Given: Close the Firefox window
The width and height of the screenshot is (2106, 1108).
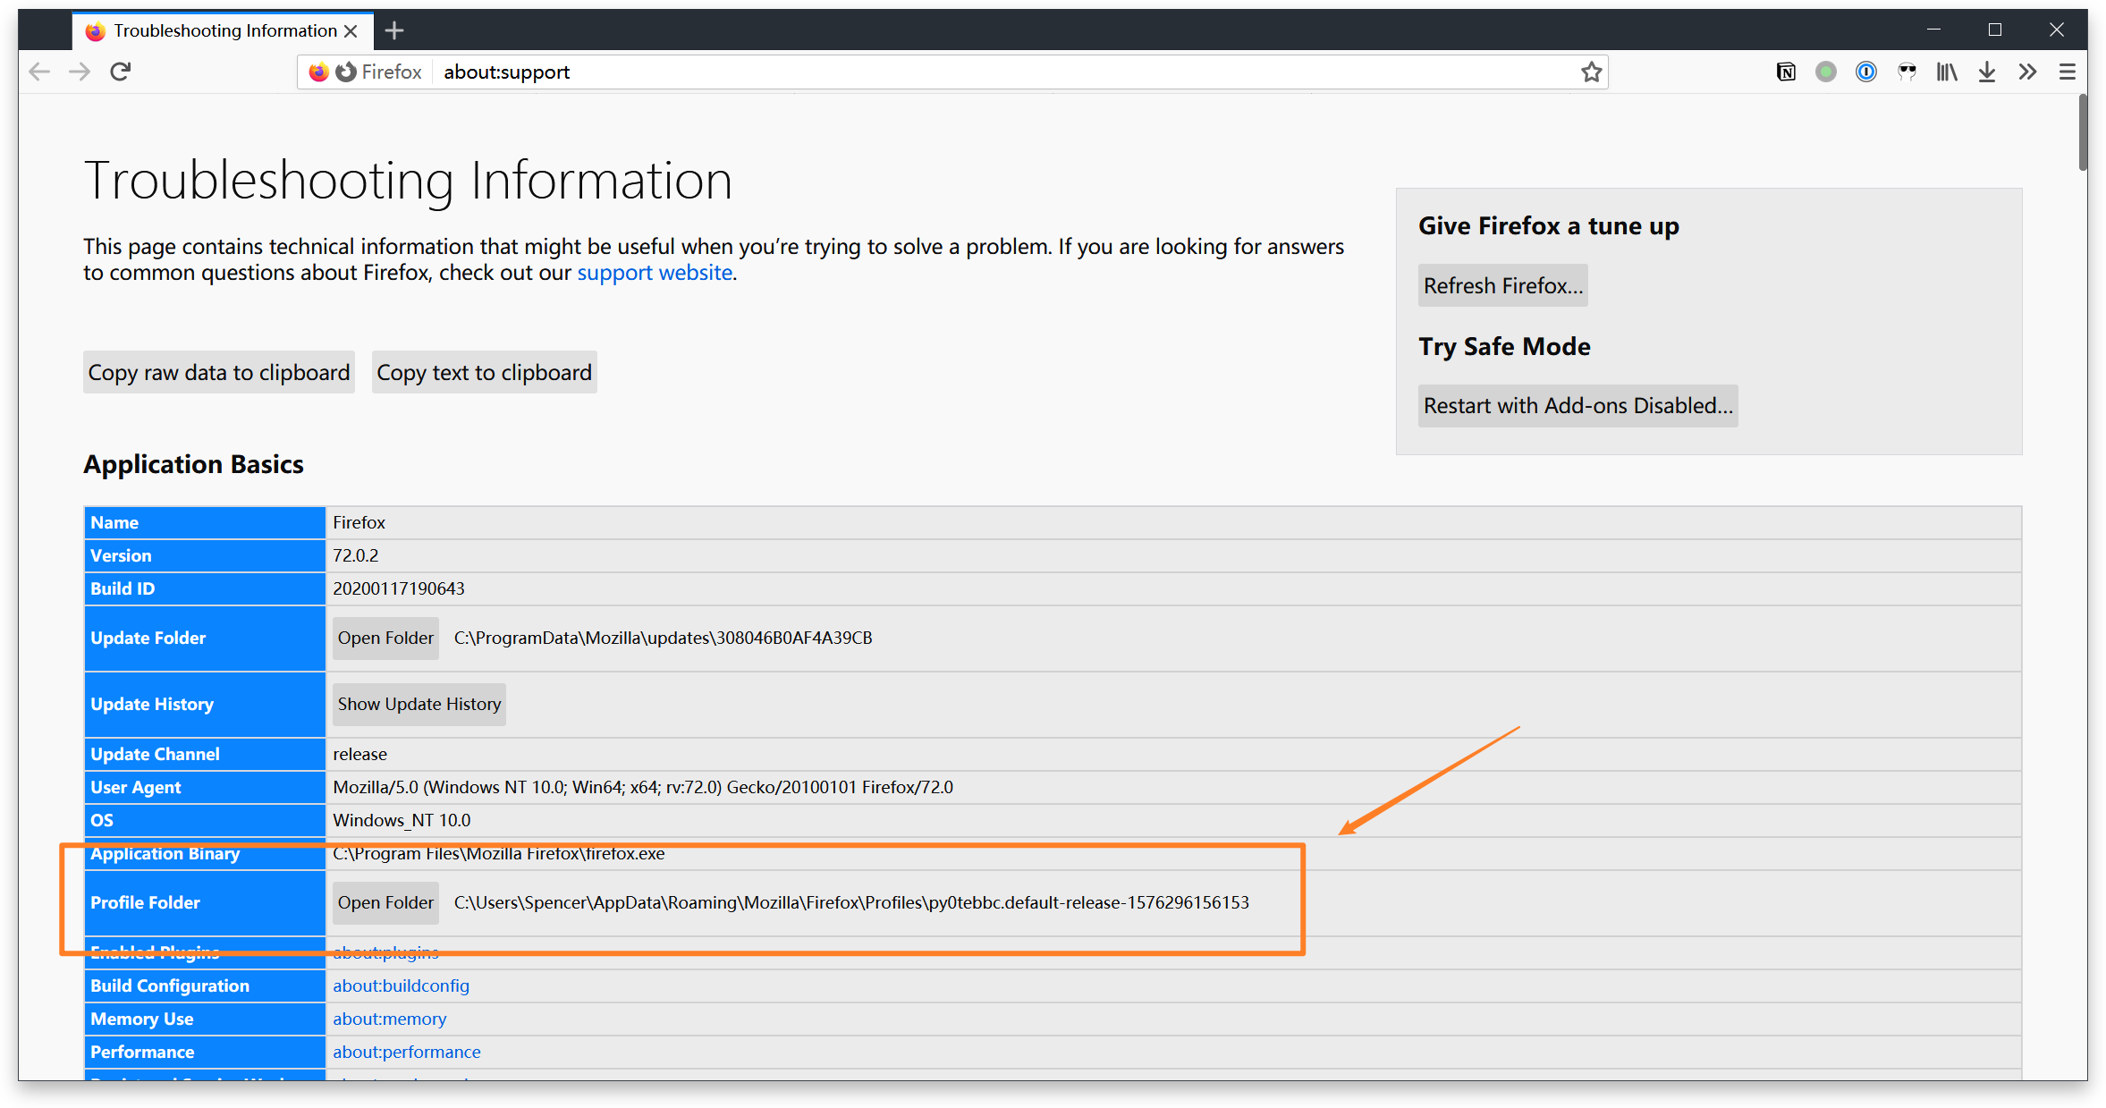Looking at the screenshot, I should coord(2056,30).
